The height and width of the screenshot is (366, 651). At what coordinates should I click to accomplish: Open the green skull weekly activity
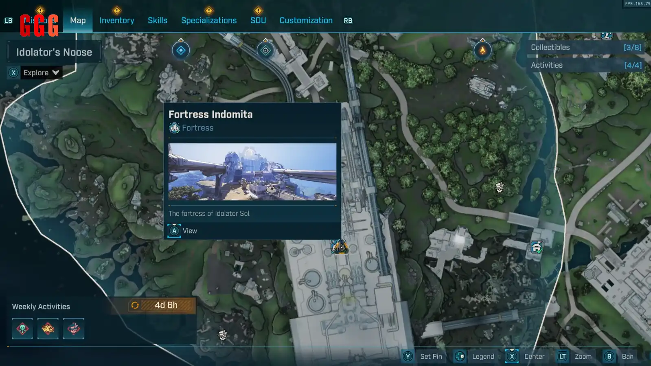point(22,329)
